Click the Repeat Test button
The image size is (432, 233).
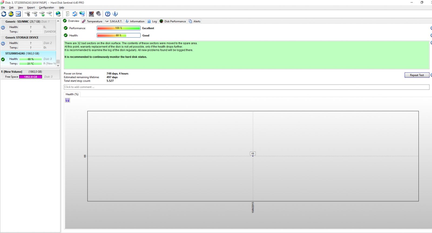417,75
